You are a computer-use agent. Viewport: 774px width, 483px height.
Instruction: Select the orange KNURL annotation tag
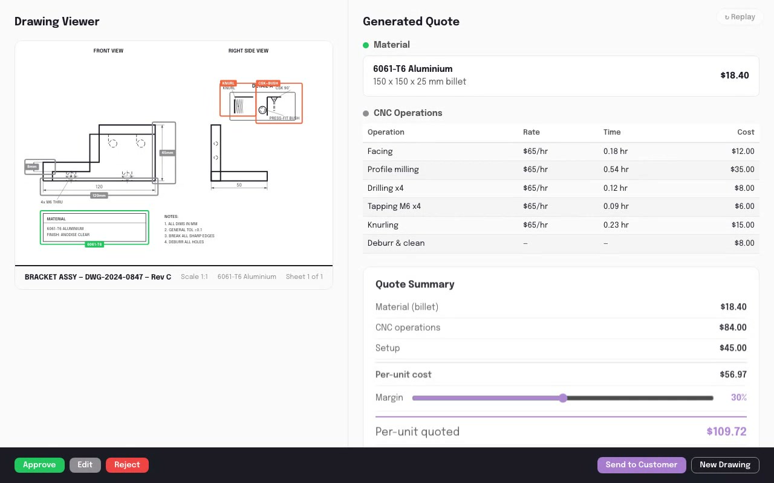tap(229, 83)
